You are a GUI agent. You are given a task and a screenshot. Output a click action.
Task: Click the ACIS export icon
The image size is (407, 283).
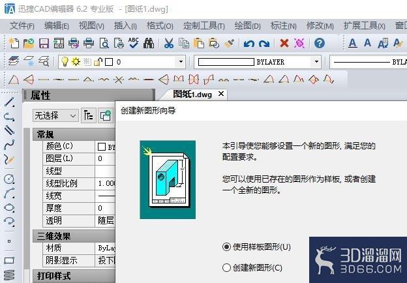pos(59,43)
